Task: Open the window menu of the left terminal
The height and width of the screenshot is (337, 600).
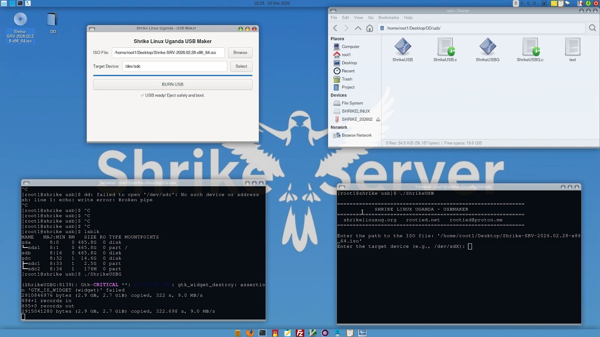Action: [26, 183]
